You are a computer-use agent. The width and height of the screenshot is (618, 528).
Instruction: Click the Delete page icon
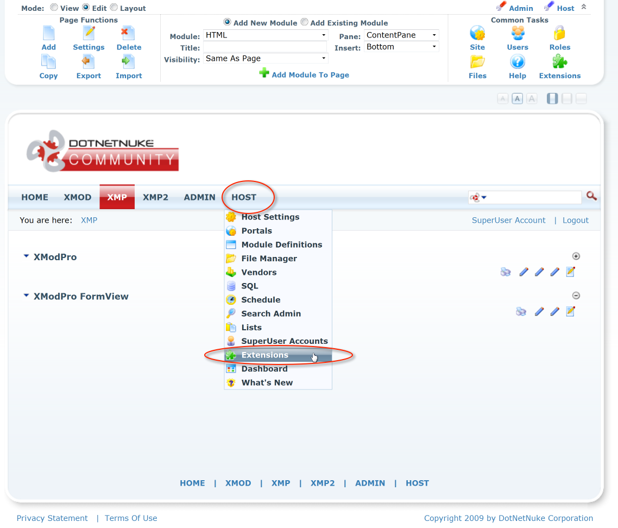(x=128, y=33)
